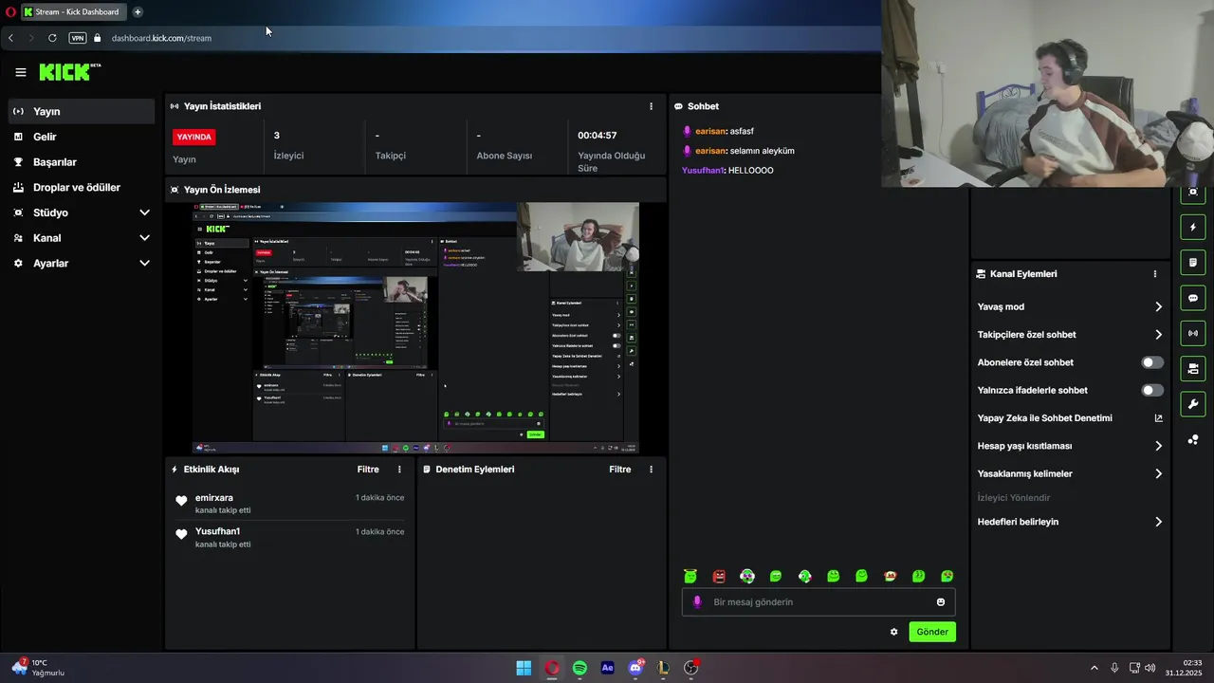Toggle Yalnızca ifadelerle sohbet switch
1214x683 pixels.
[x=1152, y=391]
